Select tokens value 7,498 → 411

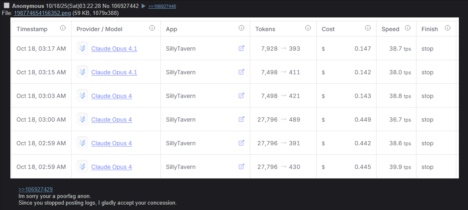click(x=281, y=72)
